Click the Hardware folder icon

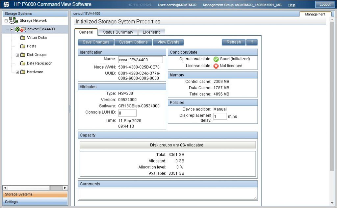(x=23, y=72)
